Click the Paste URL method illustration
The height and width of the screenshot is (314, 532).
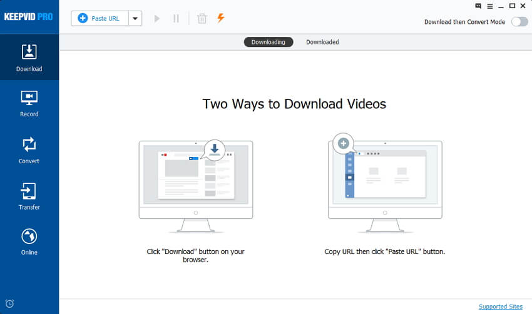click(385, 183)
